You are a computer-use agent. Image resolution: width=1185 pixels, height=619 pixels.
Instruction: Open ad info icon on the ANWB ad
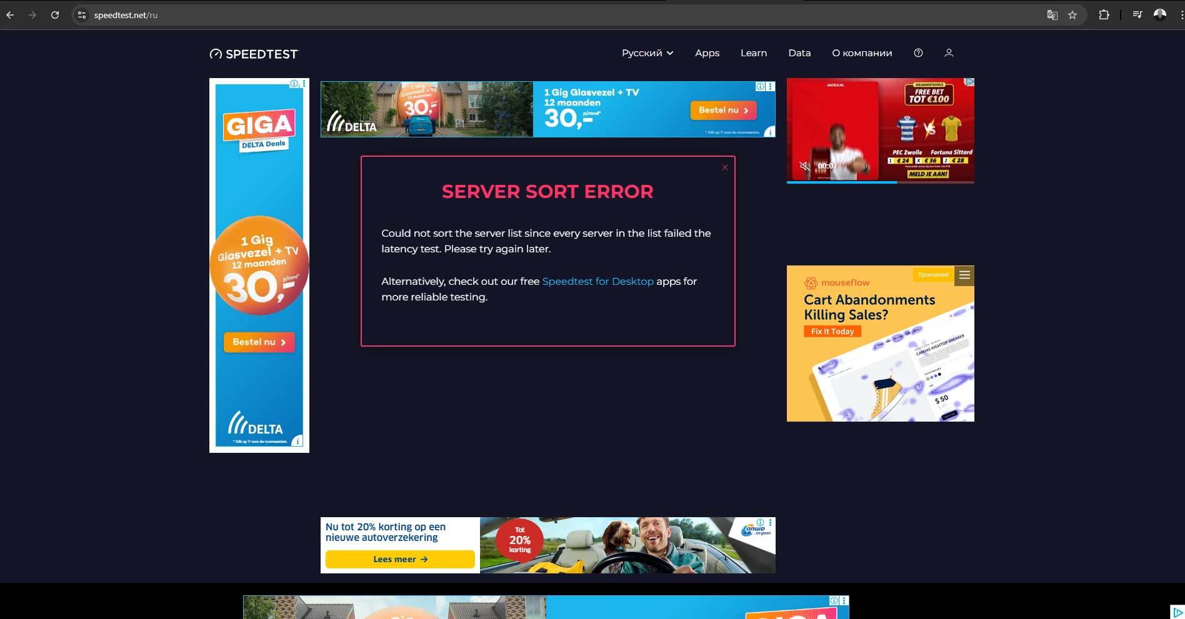coord(760,522)
